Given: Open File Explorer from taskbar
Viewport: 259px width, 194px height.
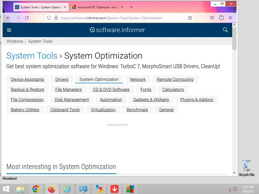Looking at the screenshot, I should (x=20, y=189).
